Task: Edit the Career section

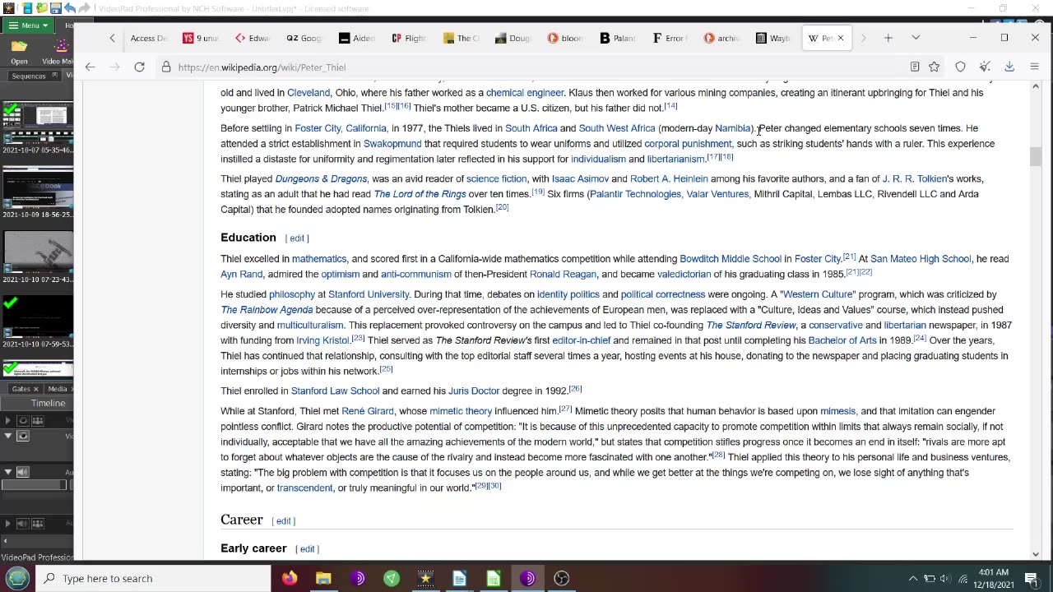Action: [x=283, y=521]
